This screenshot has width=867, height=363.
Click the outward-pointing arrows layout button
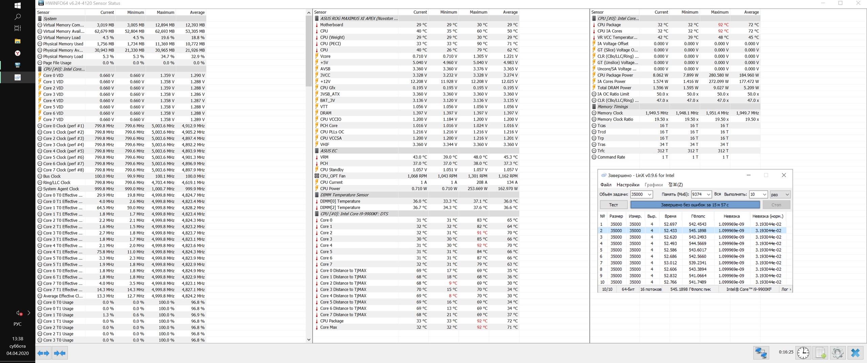coord(43,353)
